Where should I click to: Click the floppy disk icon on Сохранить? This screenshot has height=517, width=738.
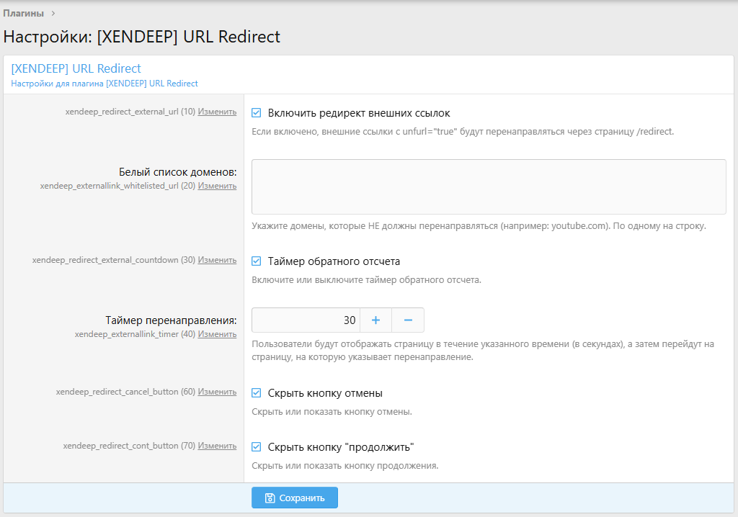coord(270,498)
